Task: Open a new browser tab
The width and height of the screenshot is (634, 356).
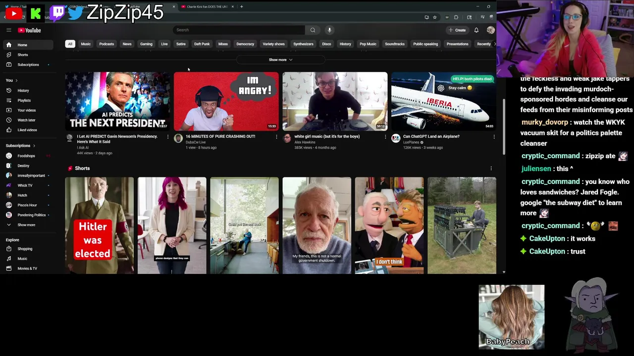Action: coord(241,6)
